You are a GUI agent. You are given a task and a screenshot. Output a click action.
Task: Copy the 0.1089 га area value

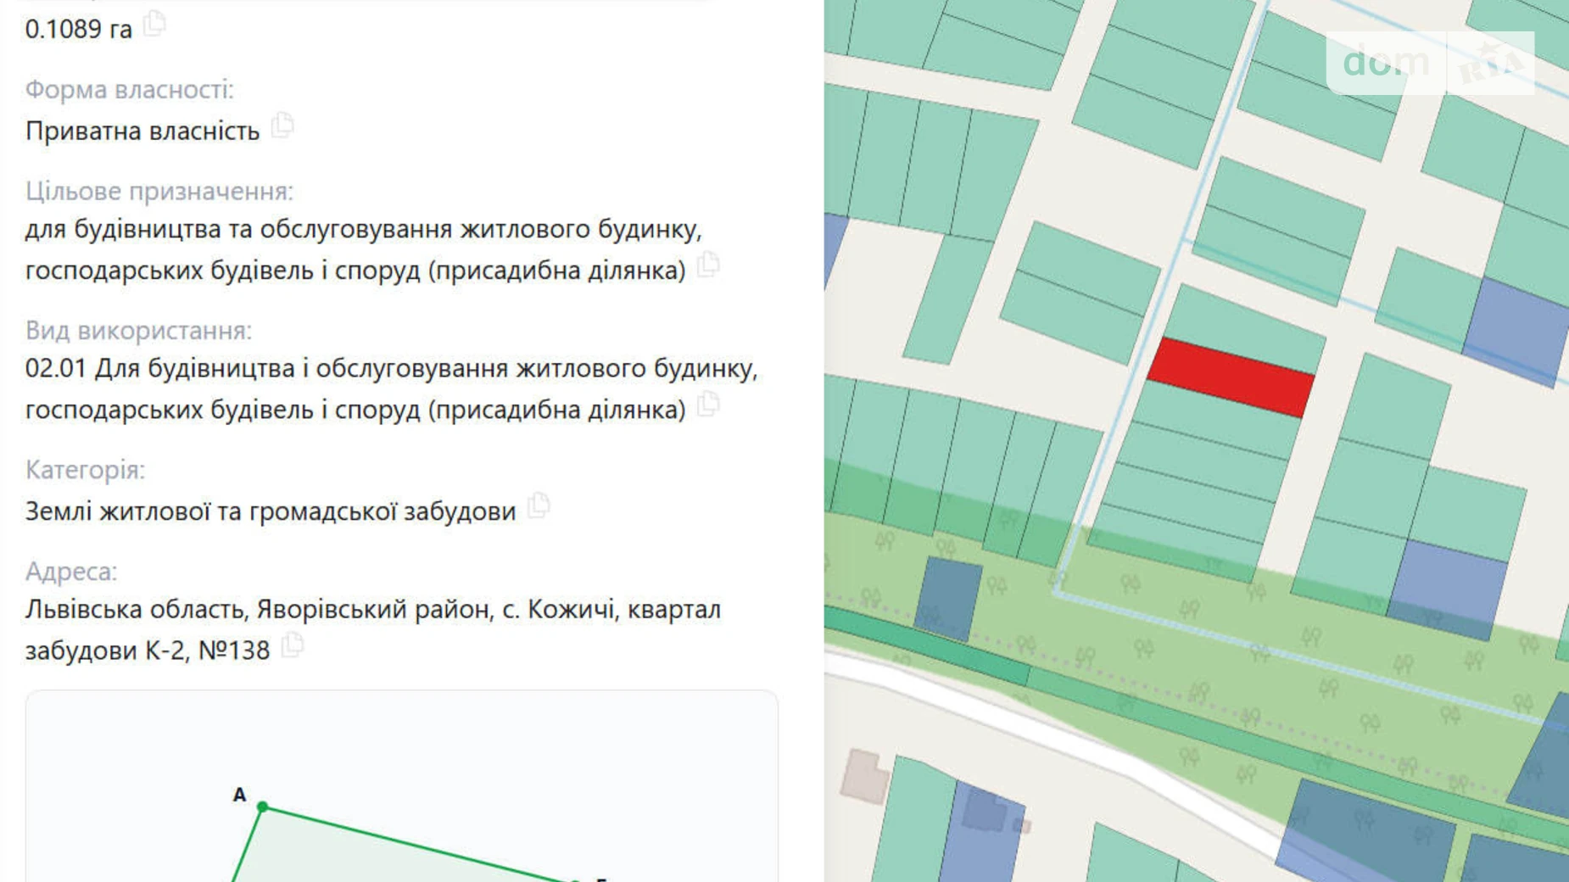154,24
